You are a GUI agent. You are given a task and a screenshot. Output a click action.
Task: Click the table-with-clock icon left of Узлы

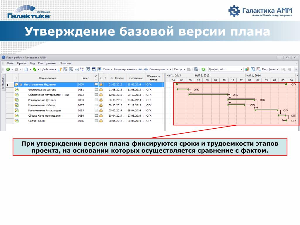pyautogui.click(x=93, y=69)
